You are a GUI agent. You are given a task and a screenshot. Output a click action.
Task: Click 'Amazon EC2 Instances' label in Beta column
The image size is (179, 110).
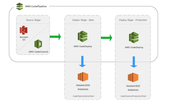click(83, 87)
